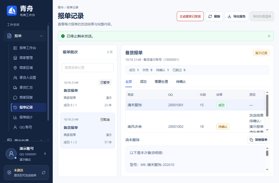The image size is (279, 183).
Task: Switch to the 需要处理 tab
Action: coord(161,82)
